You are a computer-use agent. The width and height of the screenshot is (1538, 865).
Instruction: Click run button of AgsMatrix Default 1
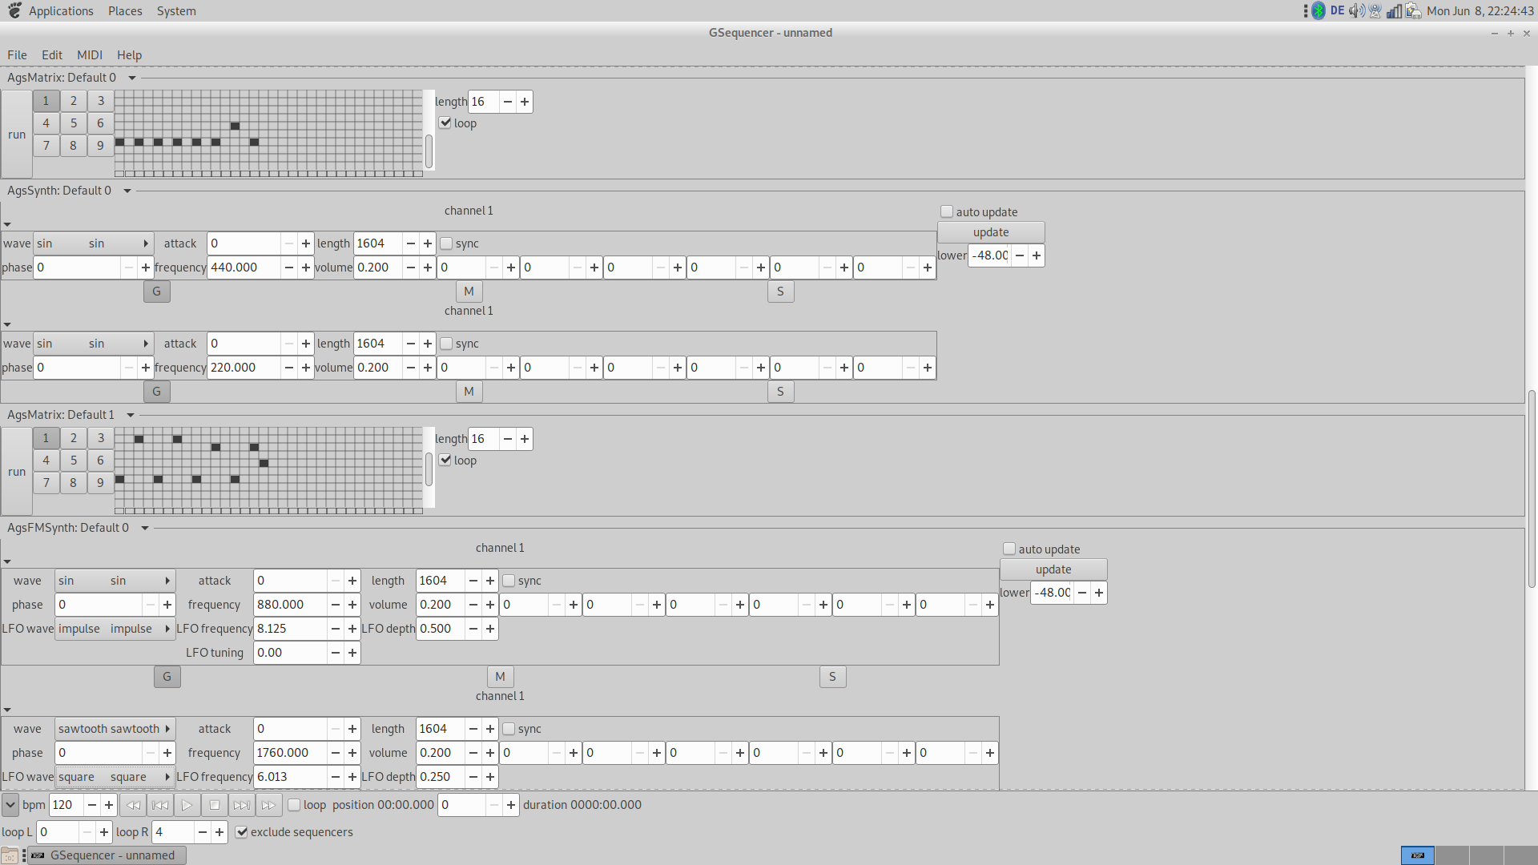[17, 472]
